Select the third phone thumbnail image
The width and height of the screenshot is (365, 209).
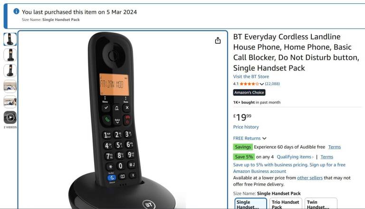(x=10, y=70)
